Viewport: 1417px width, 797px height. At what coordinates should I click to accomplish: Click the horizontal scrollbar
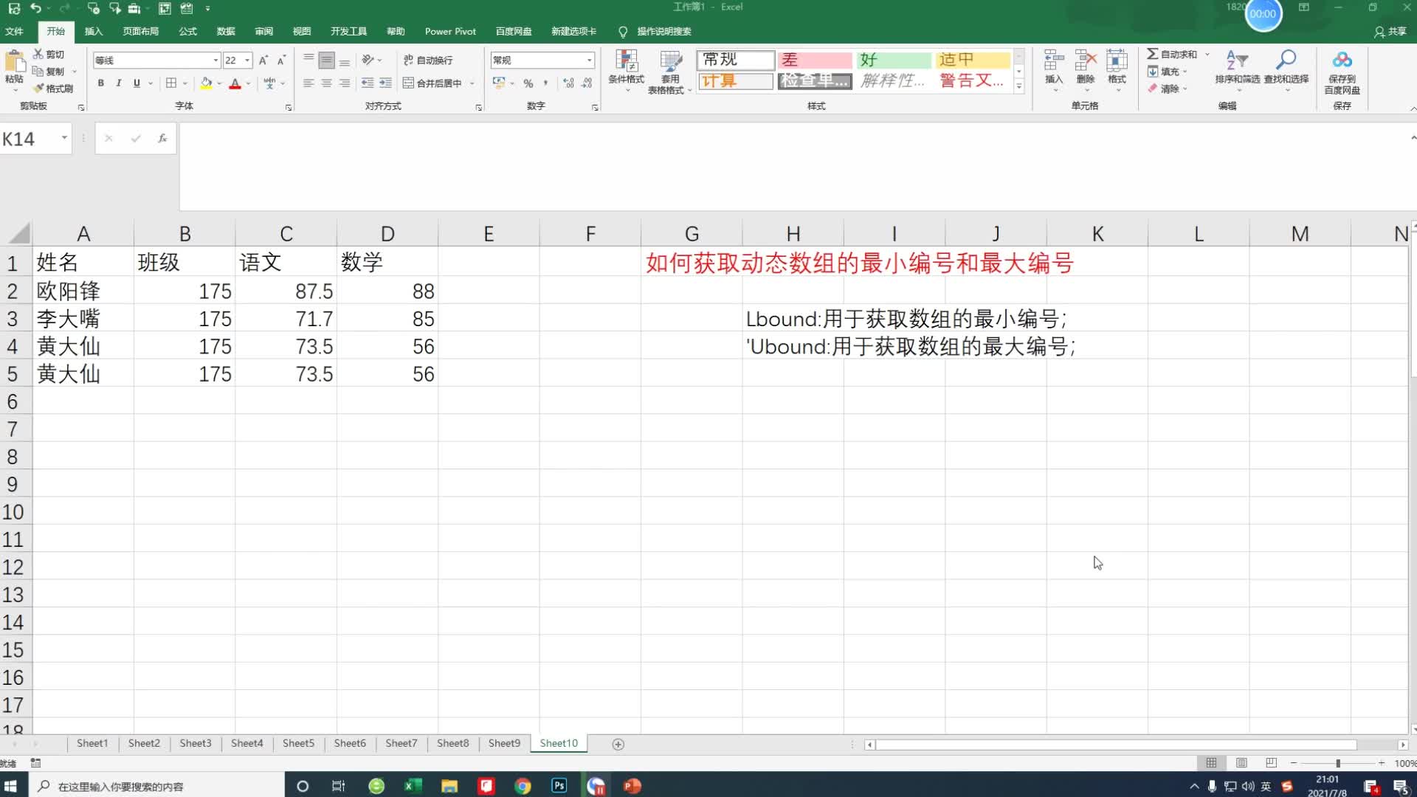point(1116,745)
